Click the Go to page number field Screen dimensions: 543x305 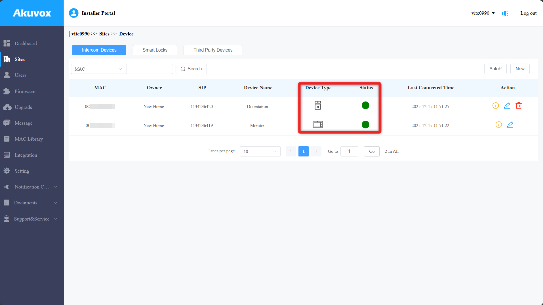(x=349, y=151)
